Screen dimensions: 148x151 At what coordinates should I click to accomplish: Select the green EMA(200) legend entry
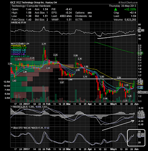(20, 48)
